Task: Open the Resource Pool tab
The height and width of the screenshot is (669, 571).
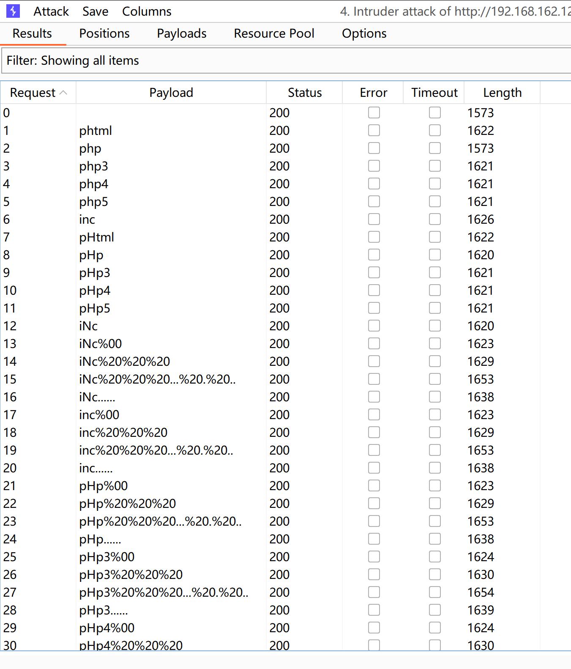Action: pos(274,33)
